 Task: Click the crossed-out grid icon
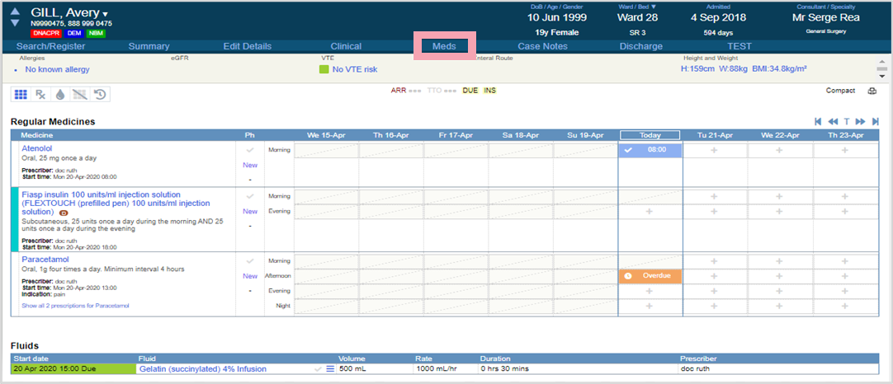pos(79,95)
